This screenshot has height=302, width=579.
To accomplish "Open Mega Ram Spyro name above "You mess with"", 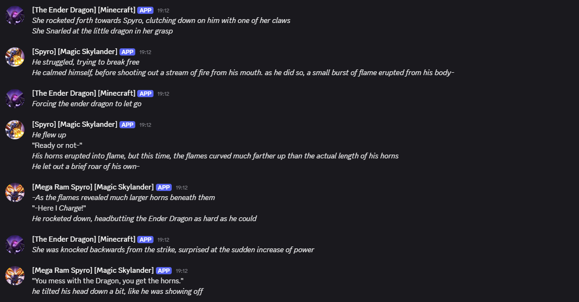I will point(93,270).
